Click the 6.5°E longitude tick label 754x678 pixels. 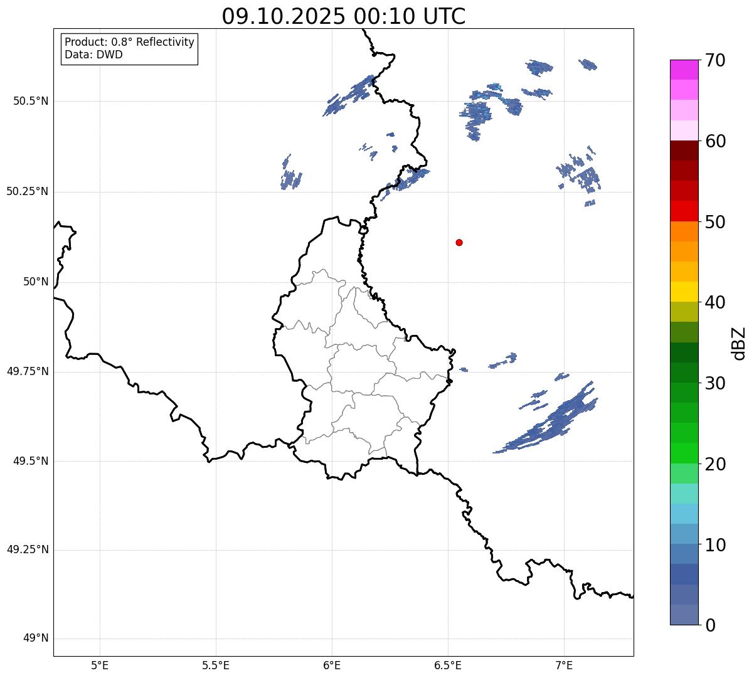(x=448, y=665)
